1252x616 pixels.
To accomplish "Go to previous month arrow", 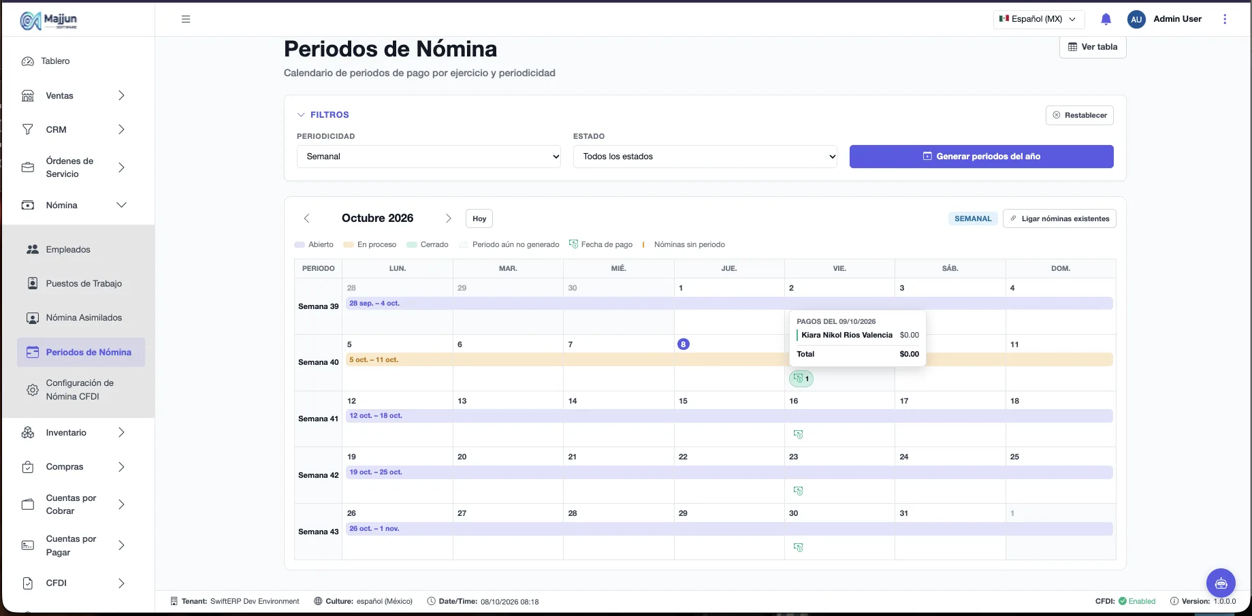I will tap(306, 218).
